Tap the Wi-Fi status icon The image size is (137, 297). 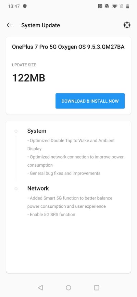[x=114, y=7]
